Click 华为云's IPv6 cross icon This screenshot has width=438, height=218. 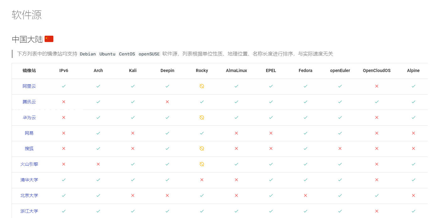64,117
